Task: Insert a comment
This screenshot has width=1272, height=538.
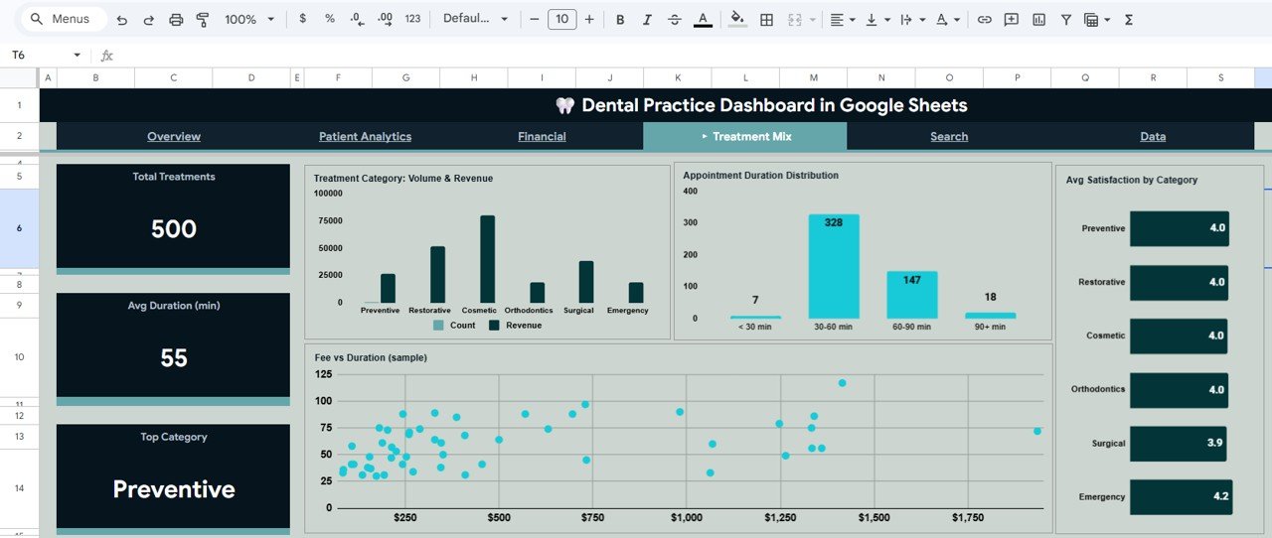Action: (x=1011, y=19)
